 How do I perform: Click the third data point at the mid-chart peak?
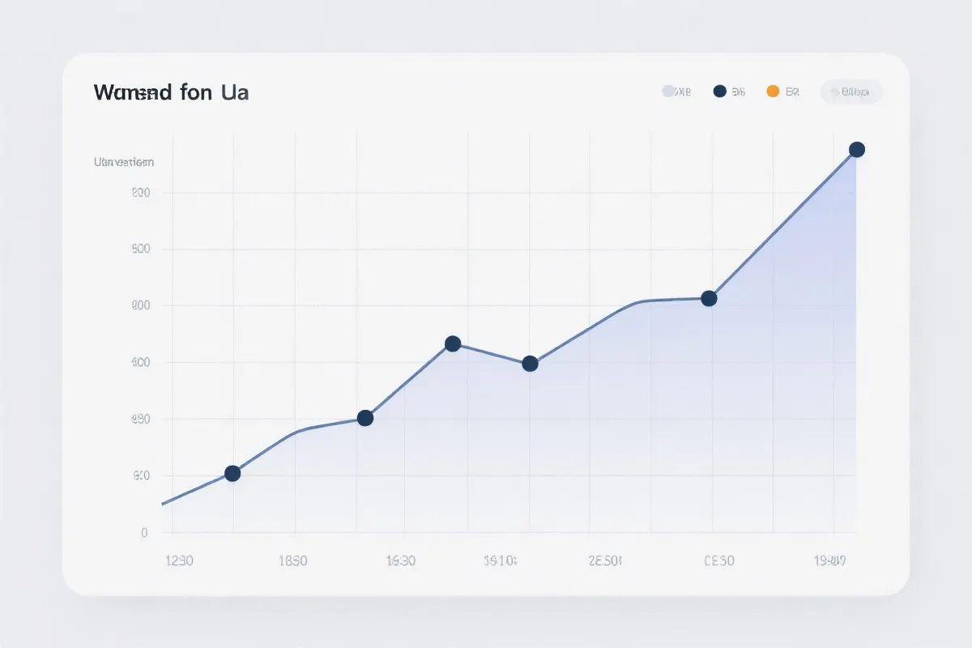453,343
